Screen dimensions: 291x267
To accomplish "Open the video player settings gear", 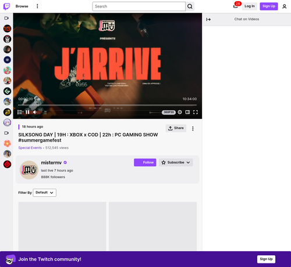I will (180, 112).
